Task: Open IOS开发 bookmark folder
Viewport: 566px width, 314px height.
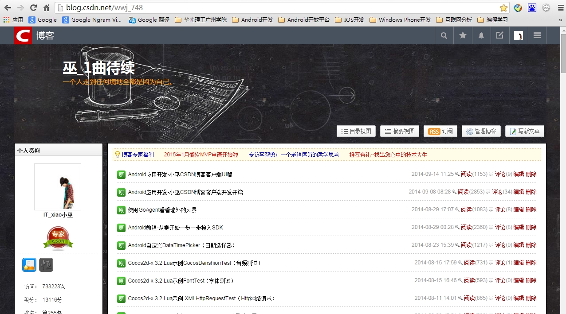Action: pos(350,20)
